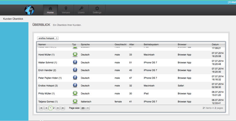Viewport: 236px width, 121px height.
Task: Go to the first page of results
Action: tap(41, 108)
